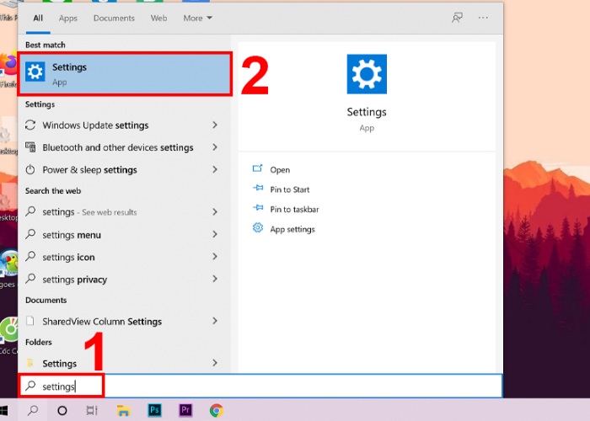Click the Cortana circle on the taskbar
Image resolution: width=590 pixels, height=421 pixels.
(x=62, y=410)
